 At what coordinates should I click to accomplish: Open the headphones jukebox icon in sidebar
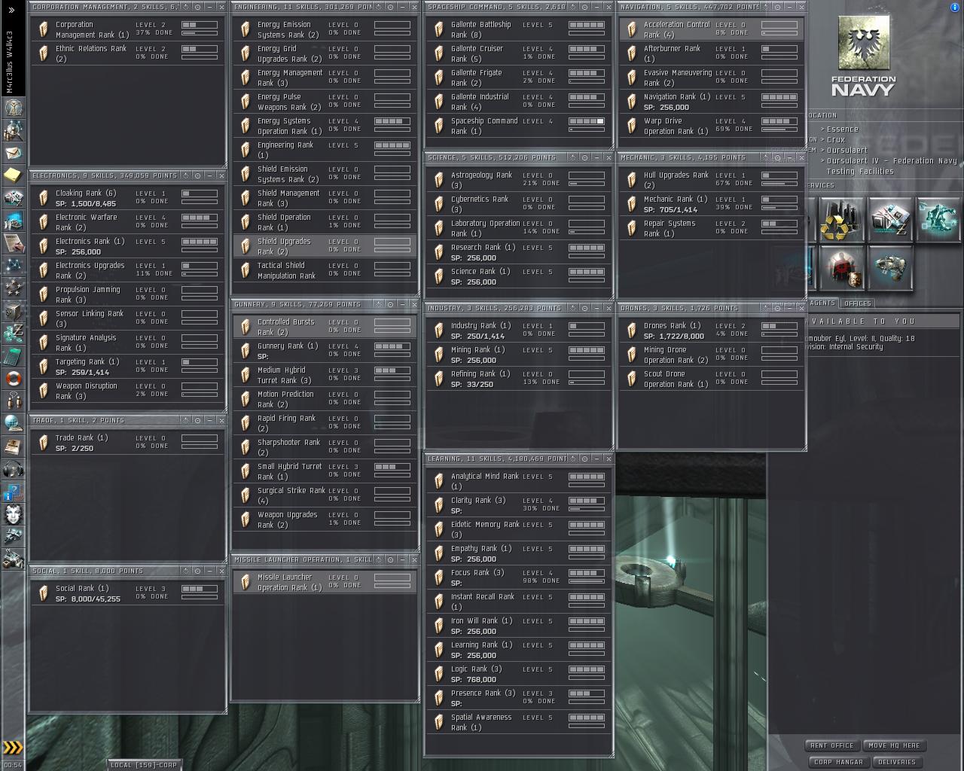click(x=13, y=470)
